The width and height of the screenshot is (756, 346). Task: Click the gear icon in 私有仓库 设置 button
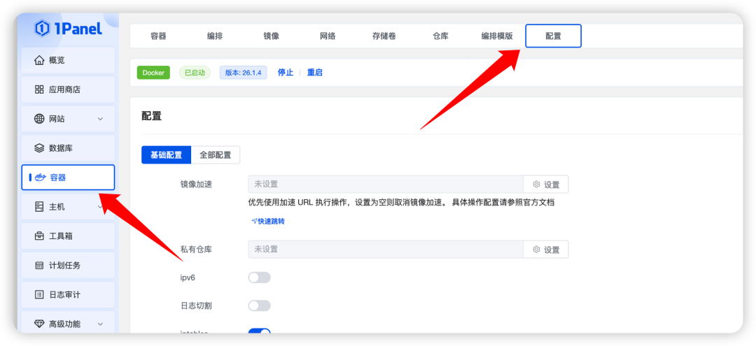(537, 250)
